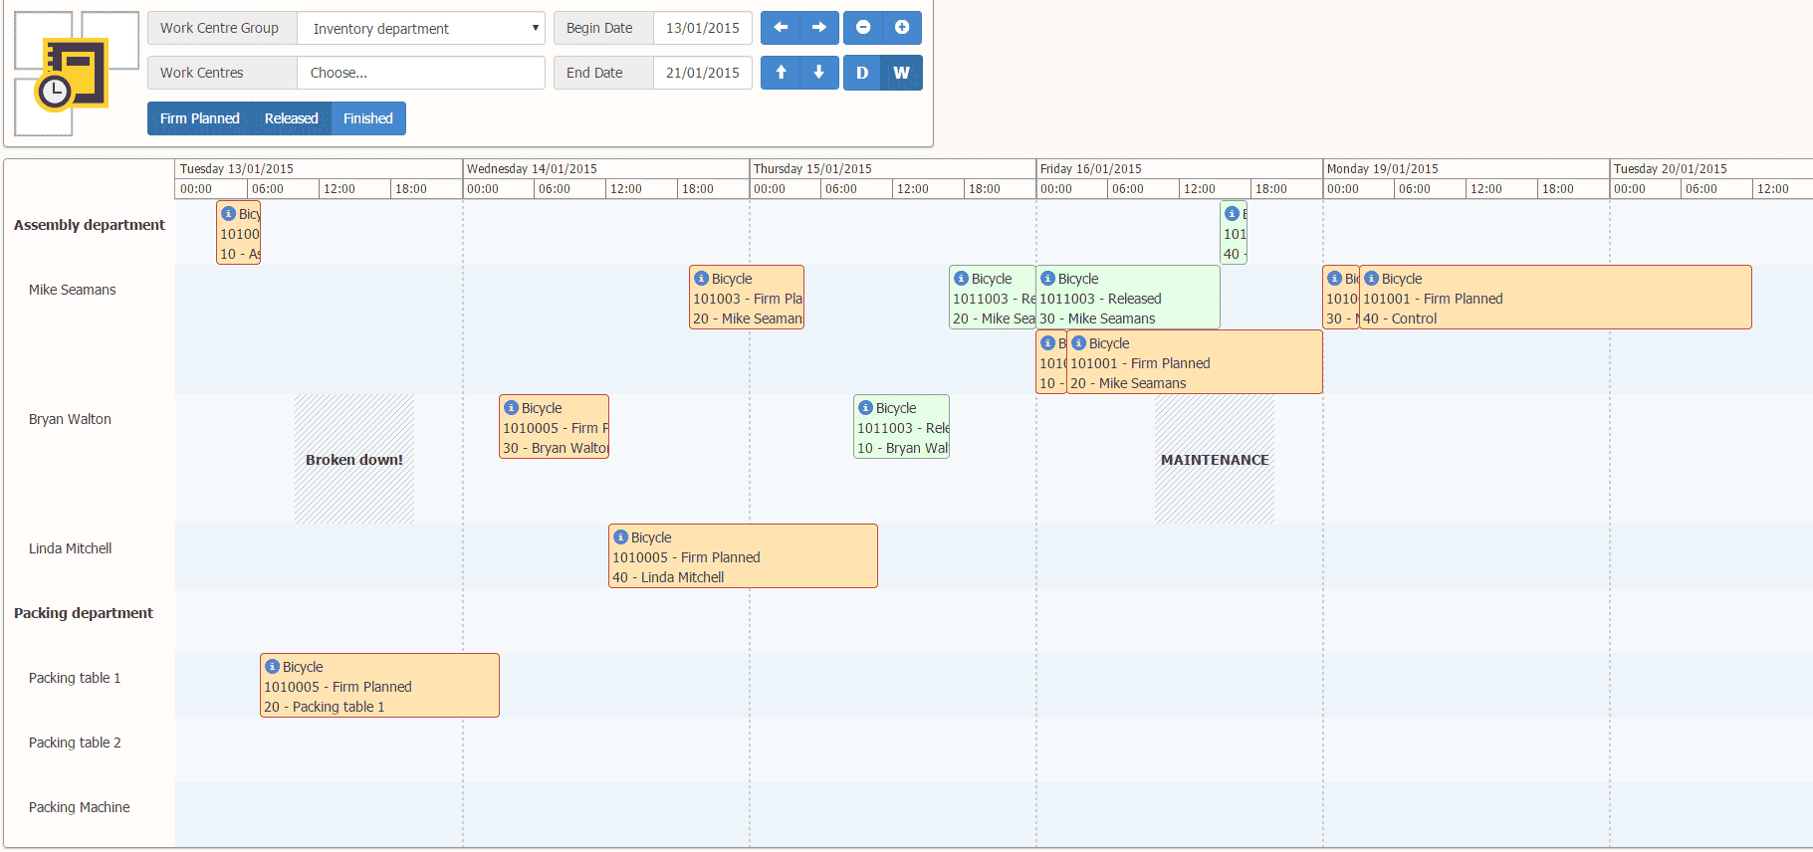
Task: Select the Broken down! hatched block
Action: tap(354, 459)
